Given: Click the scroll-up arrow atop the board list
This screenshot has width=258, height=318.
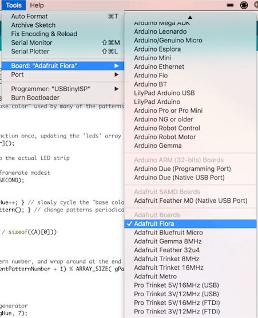Looking at the screenshot, I should 190,17.
